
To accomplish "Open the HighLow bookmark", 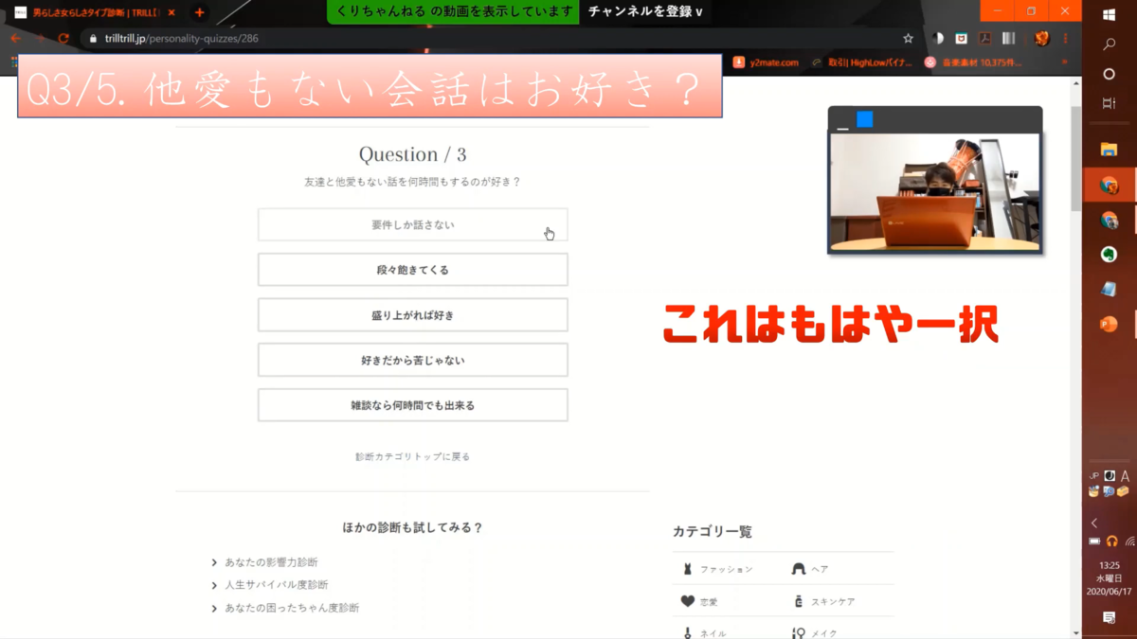I will (x=861, y=62).
